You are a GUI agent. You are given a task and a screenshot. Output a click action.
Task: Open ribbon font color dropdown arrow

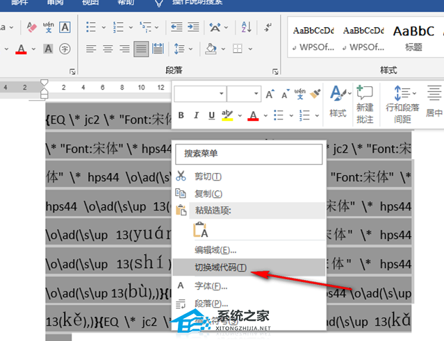(x=33, y=49)
